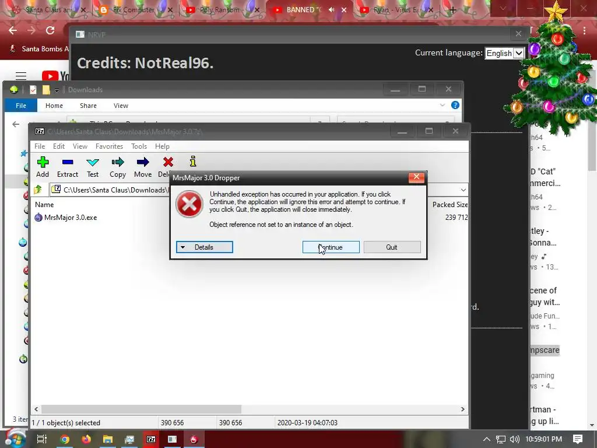The height and width of the screenshot is (448, 597).
Task: Click Santa Bombs bookmark
Action: [40, 49]
